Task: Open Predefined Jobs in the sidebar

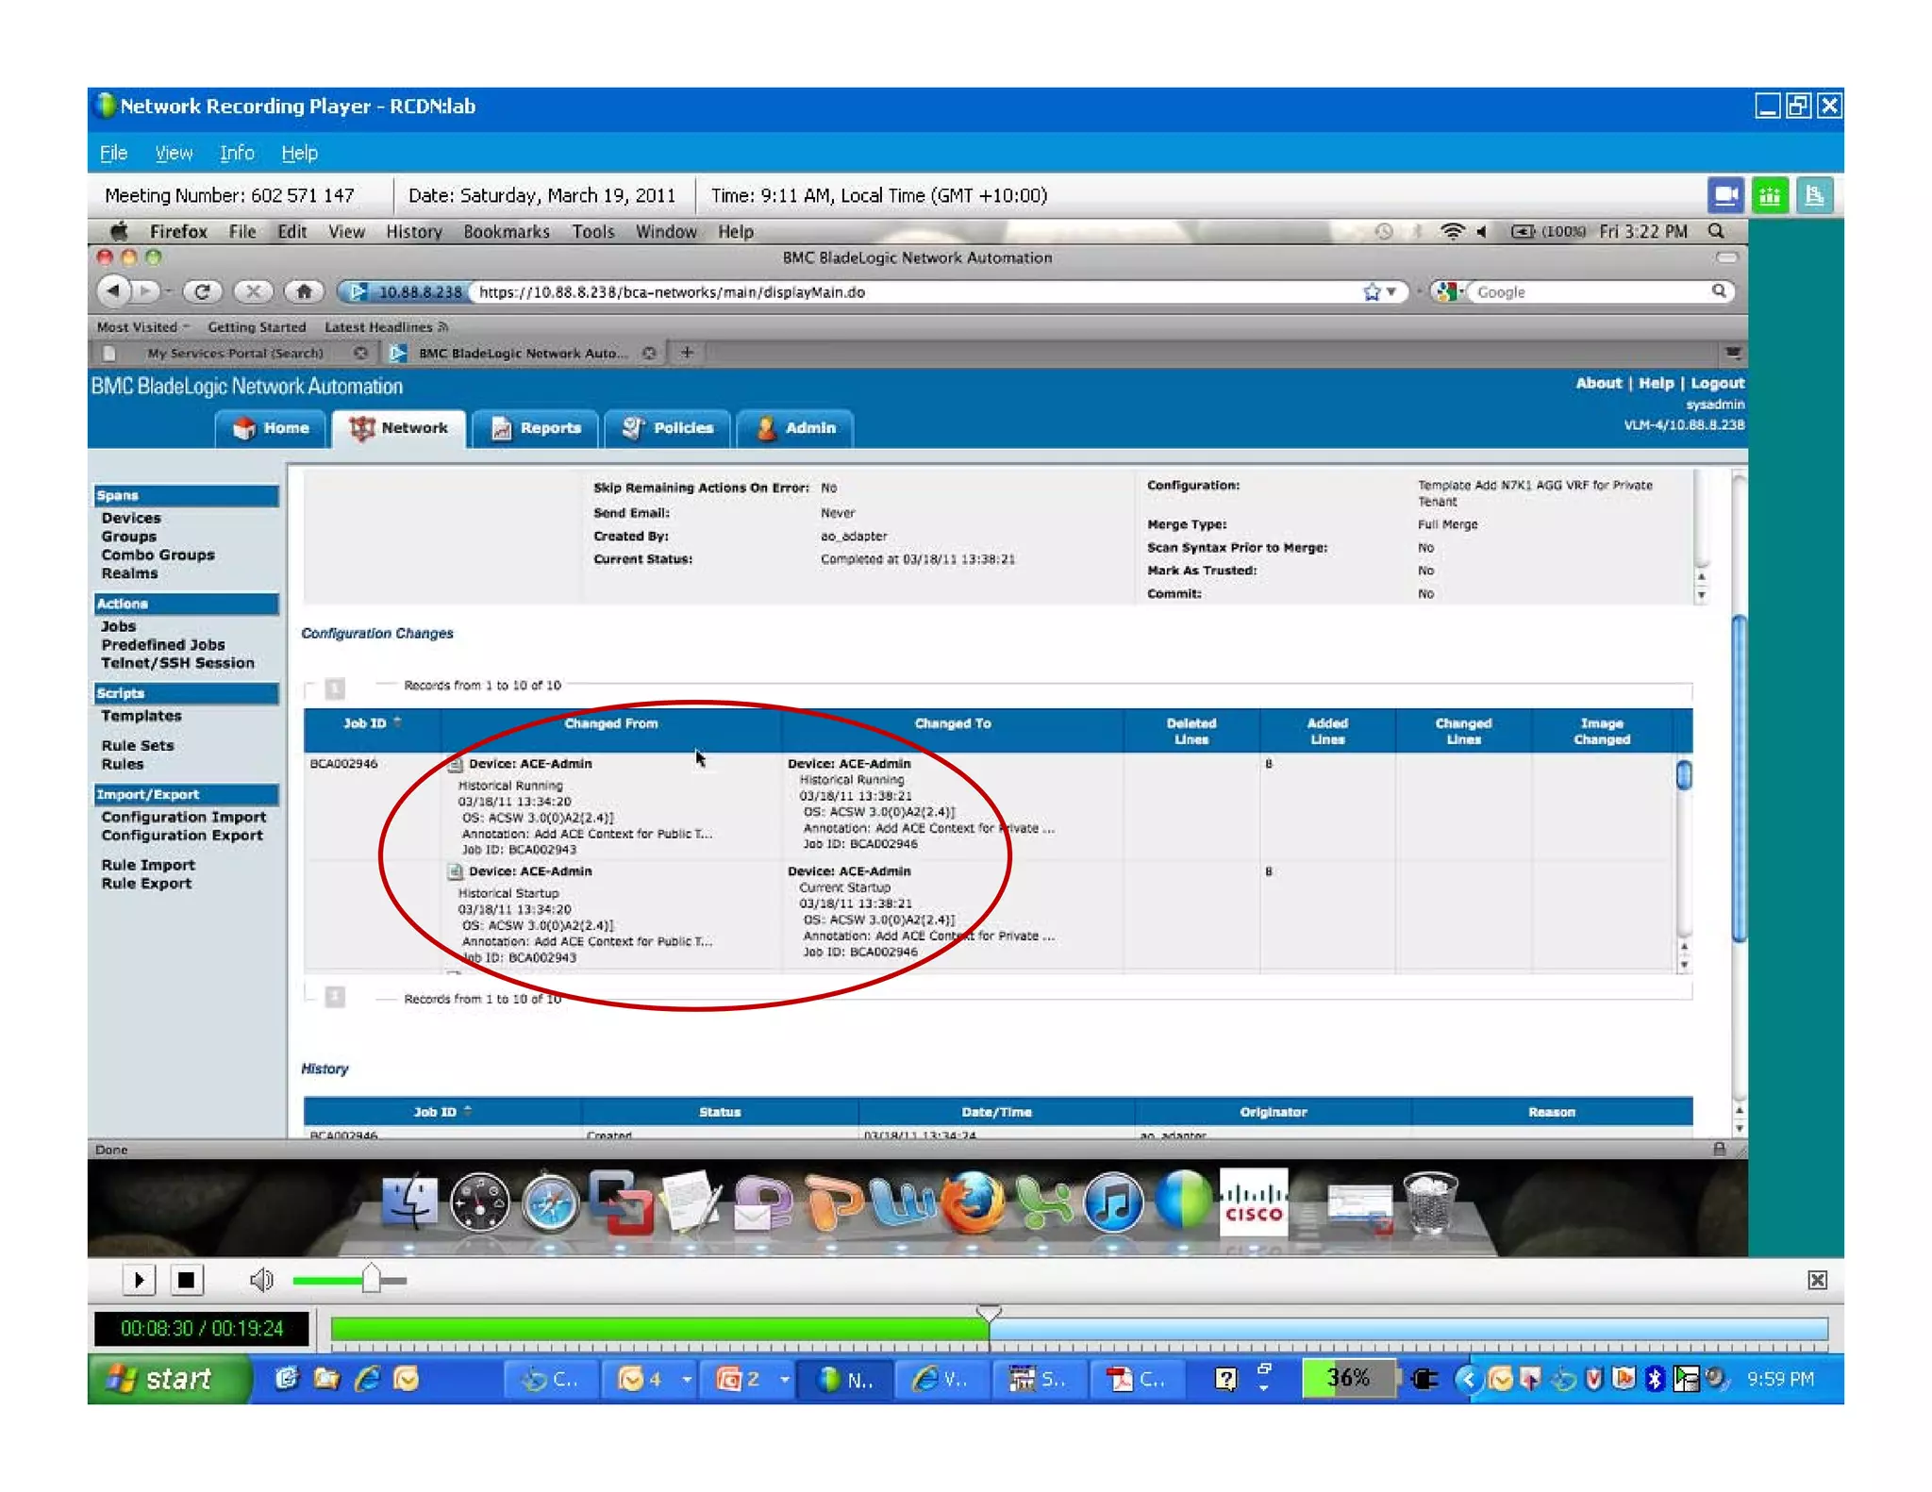Action: point(163,645)
